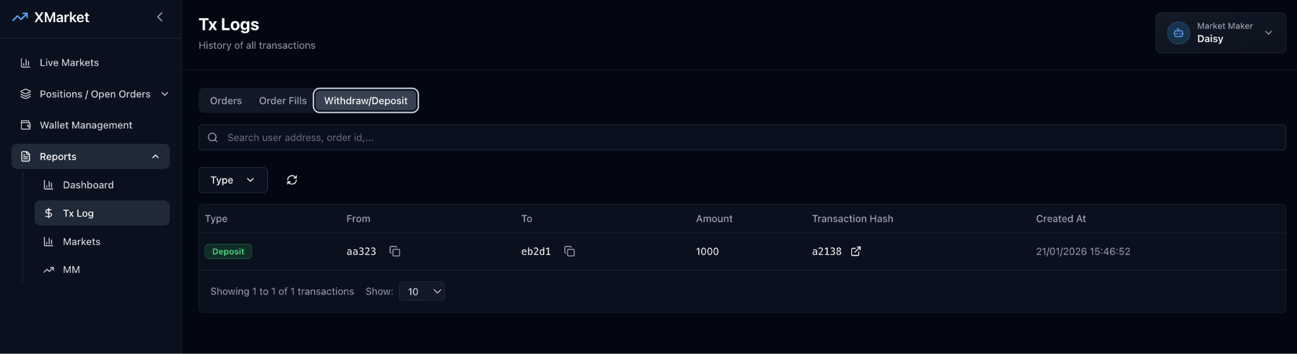Open Wallet Management page

[85, 125]
